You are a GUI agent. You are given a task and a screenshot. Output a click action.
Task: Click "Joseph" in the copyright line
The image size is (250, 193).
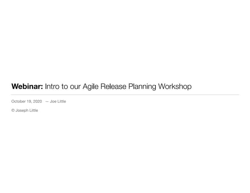(x=21, y=110)
